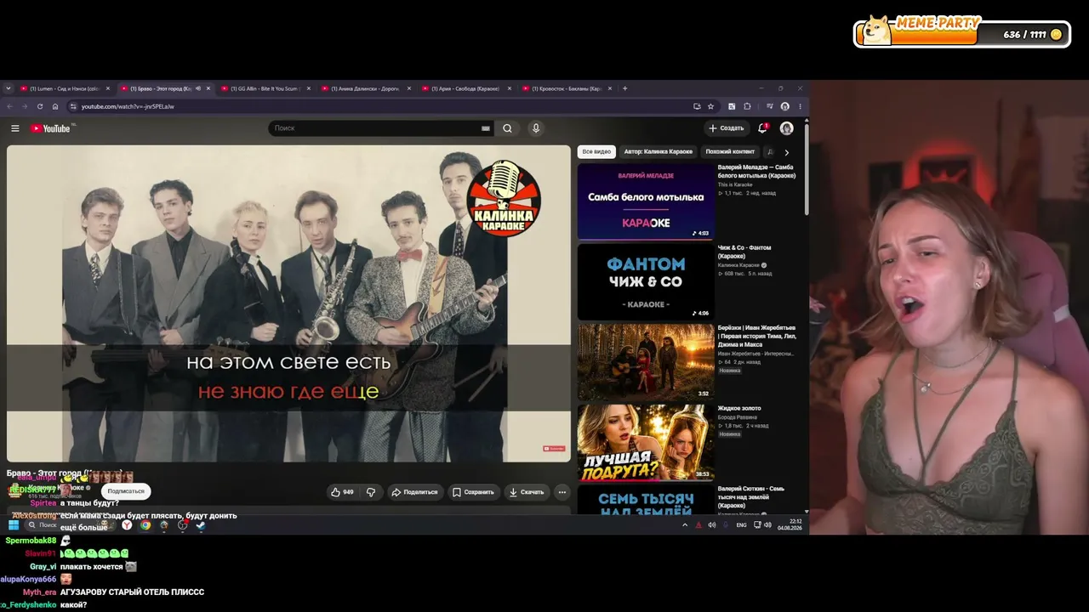Dislike the video
This screenshot has height=612, width=1089.
click(x=371, y=492)
